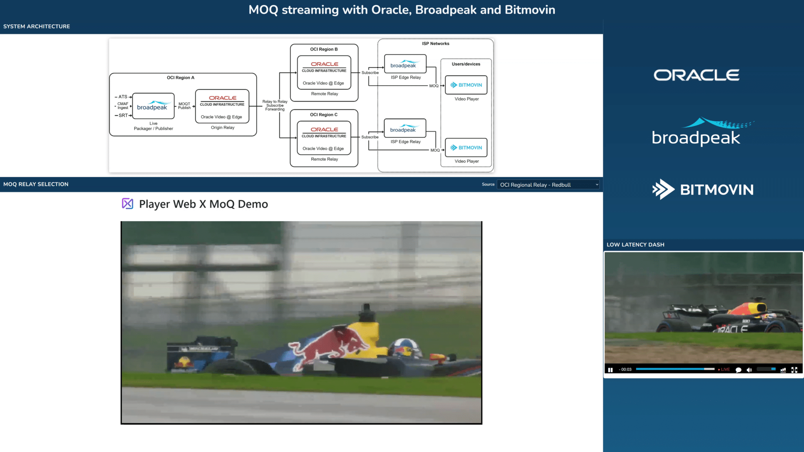Click the Oracle Origin Relay box in Region A

[x=222, y=106]
